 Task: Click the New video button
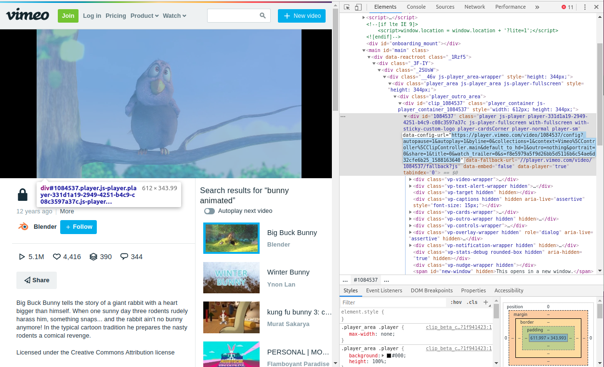(x=302, y=16)
